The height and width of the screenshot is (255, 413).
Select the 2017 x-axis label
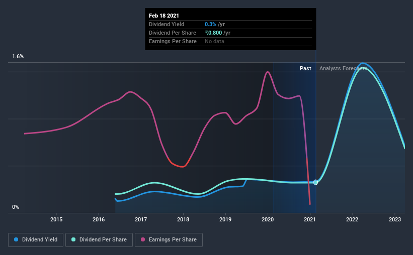(141, 219)
